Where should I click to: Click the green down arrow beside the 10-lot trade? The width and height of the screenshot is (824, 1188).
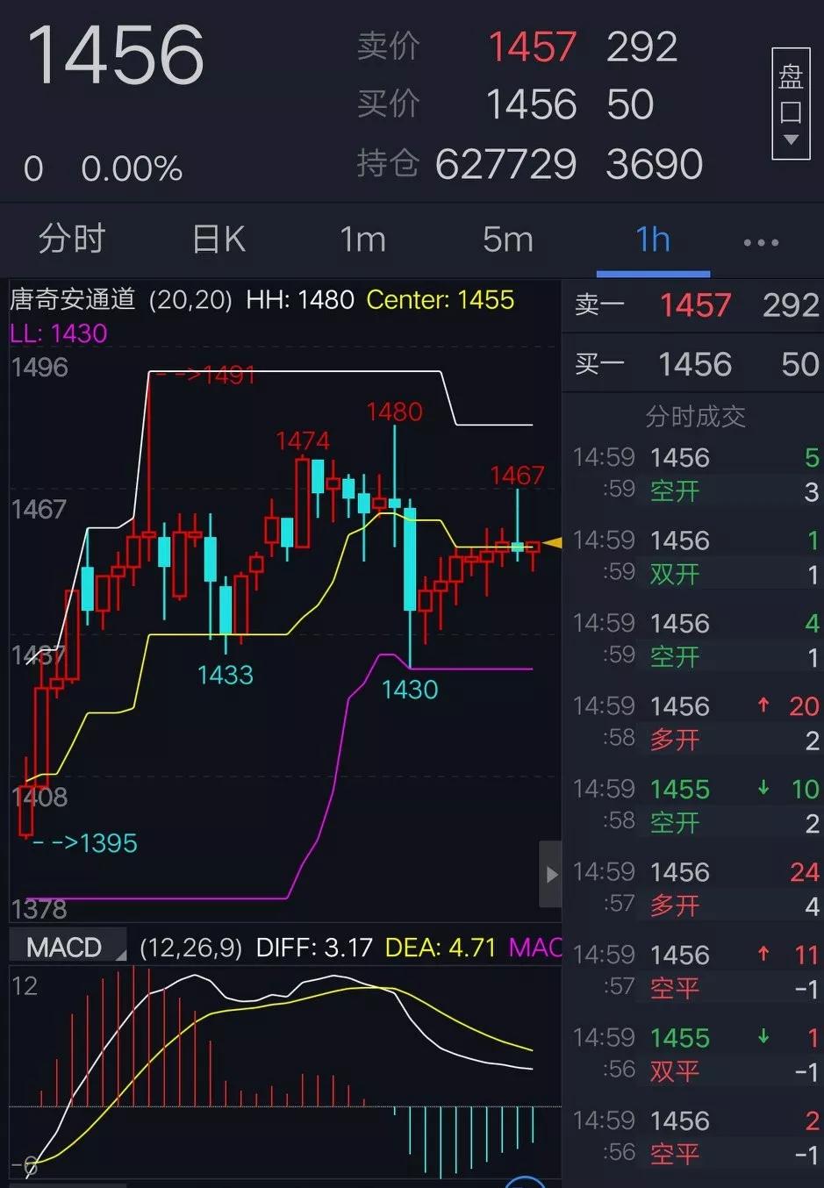coord(763,788)
